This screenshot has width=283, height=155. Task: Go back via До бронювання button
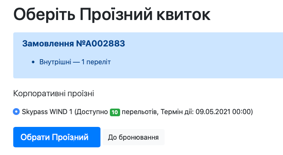[133, 137]
